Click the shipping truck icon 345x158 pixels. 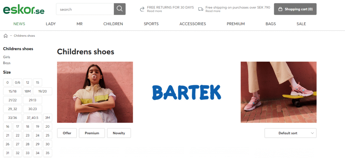201,9
